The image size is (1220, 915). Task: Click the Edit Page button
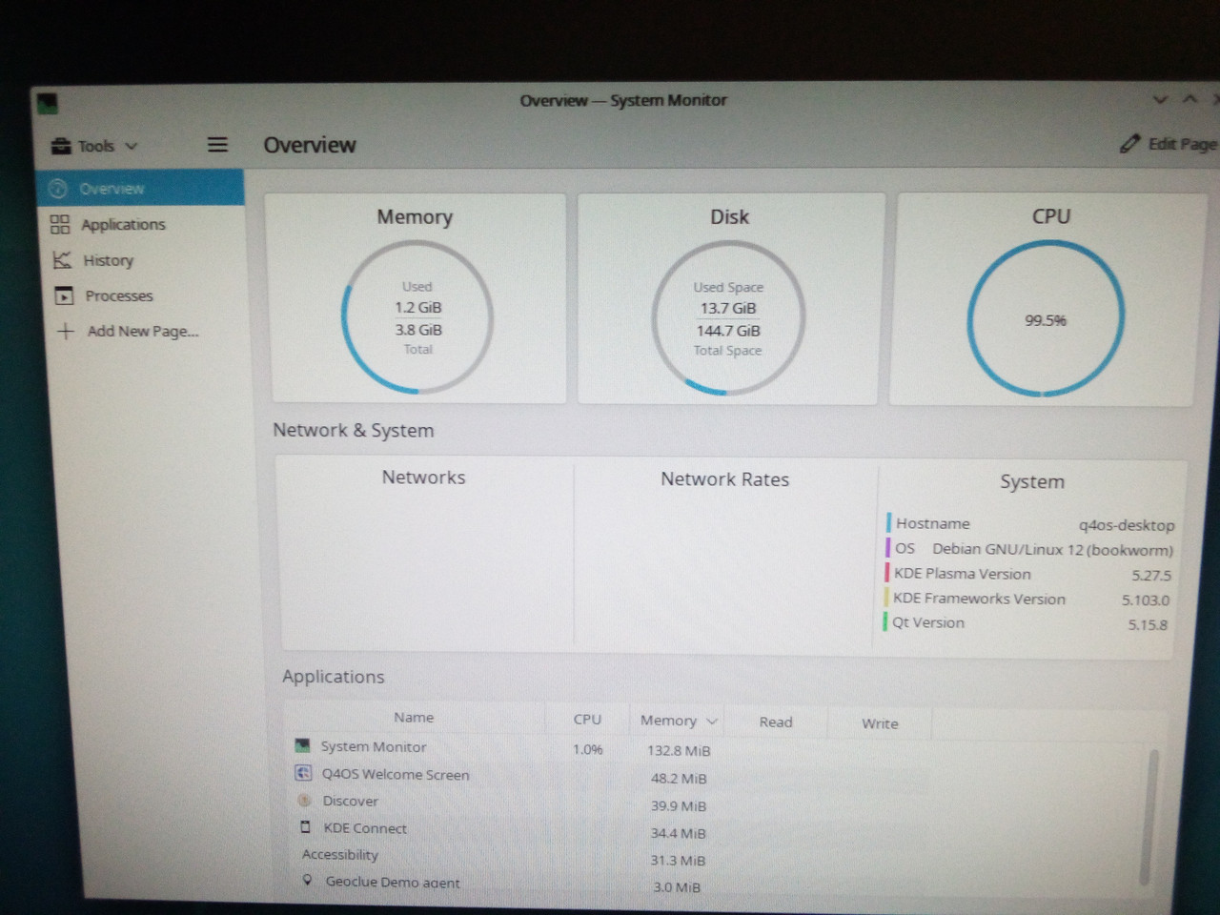pos(1169,144)
